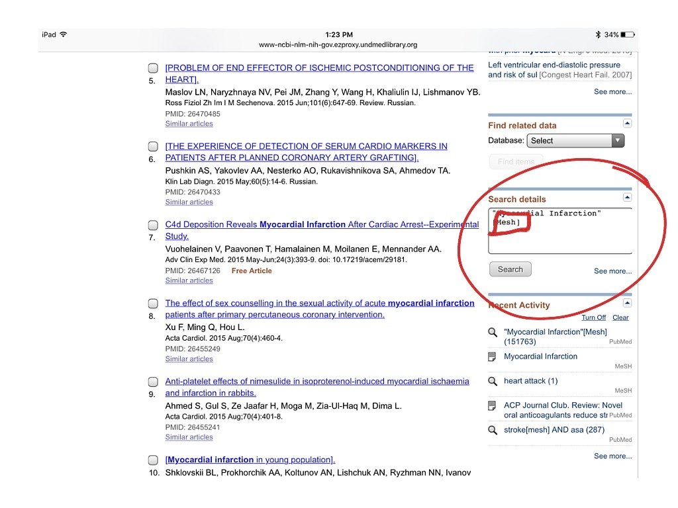Click document icon beside Myocardial Infarction MeSH
Viewport: 678px width, 508px height.
492,357
